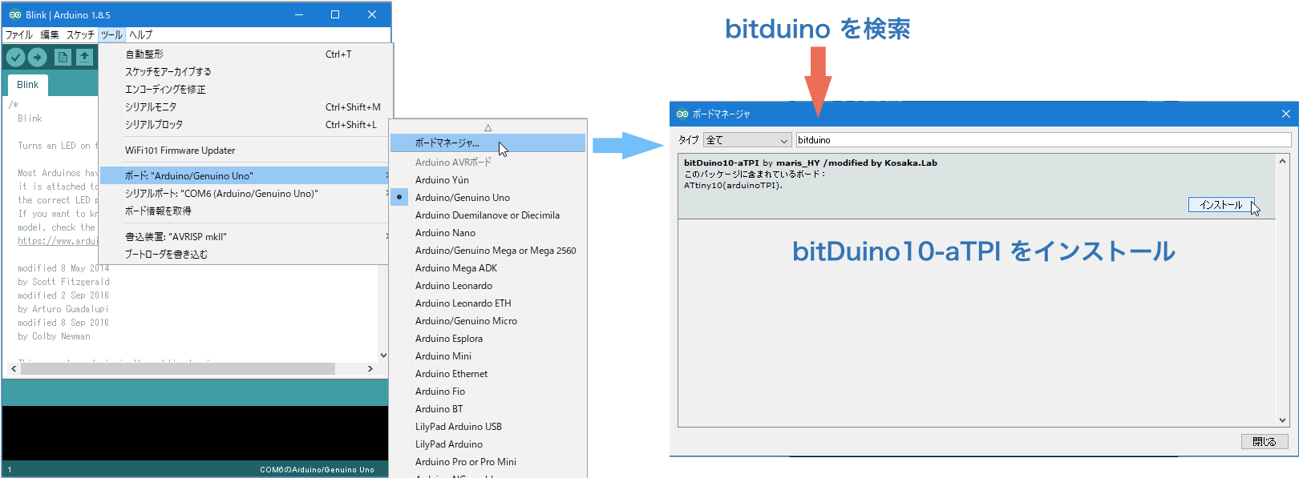Screen dimensions: 1303x482
Task: Select Arduino Duemilanove or Diecimila board
Action: point(488,215)
